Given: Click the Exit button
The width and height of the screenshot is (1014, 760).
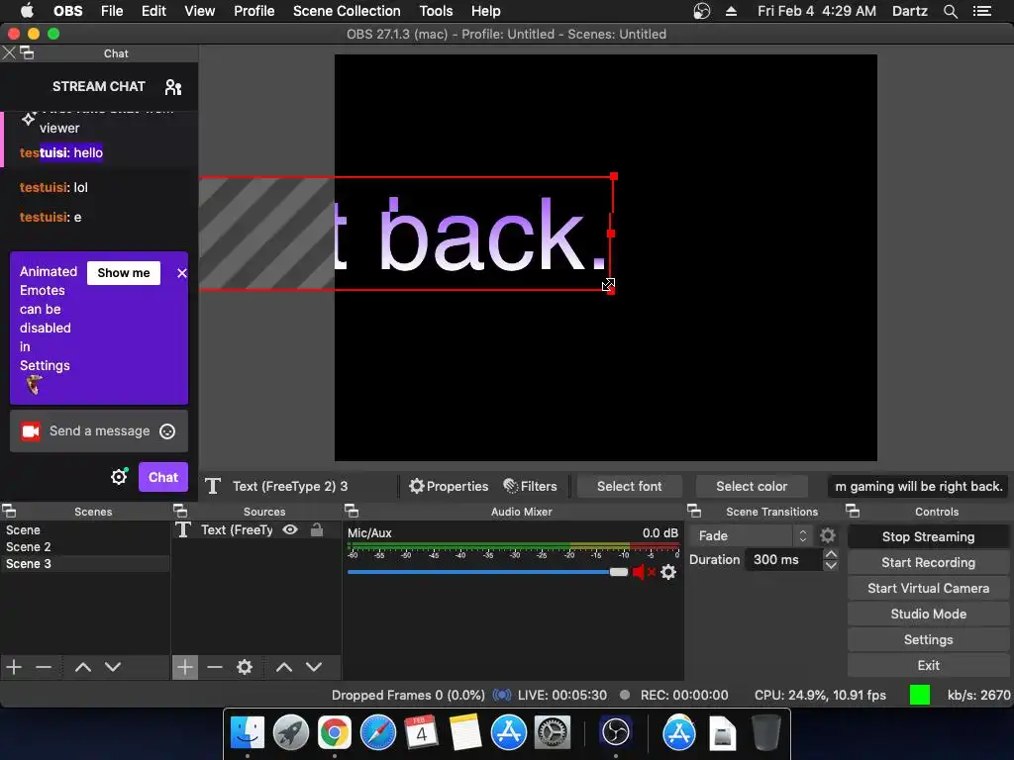Looking at the screenshot, I should coord(928,665).
